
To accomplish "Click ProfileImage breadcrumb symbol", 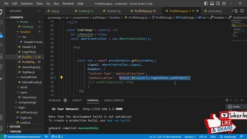I will (164, 17).
